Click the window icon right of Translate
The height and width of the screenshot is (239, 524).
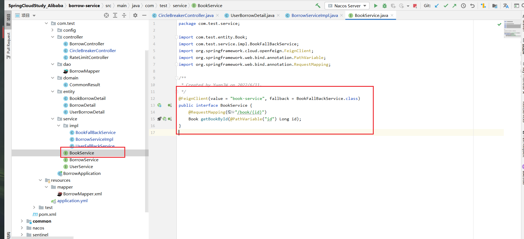pos(516,6)
